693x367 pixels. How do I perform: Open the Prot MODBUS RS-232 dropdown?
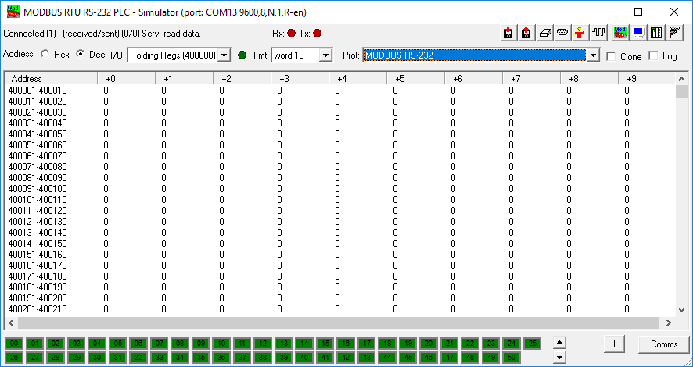(x=593, y=55)
